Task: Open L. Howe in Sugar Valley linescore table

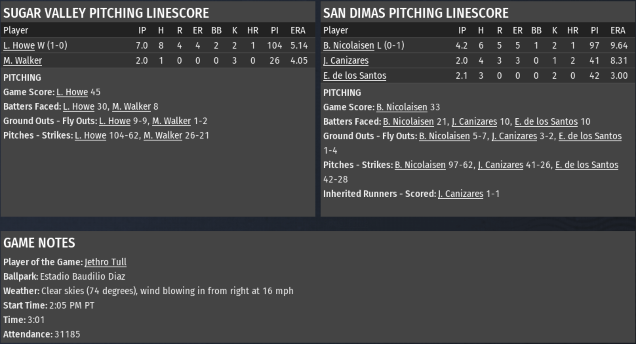Action: (x=19, y=45)
